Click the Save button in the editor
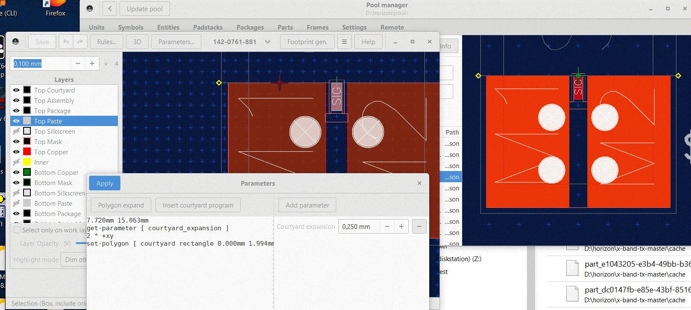 [42, 42]
